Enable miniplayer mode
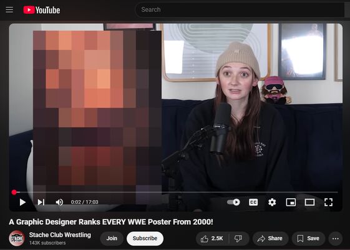350x250 pixels. (x=291, y=202)
